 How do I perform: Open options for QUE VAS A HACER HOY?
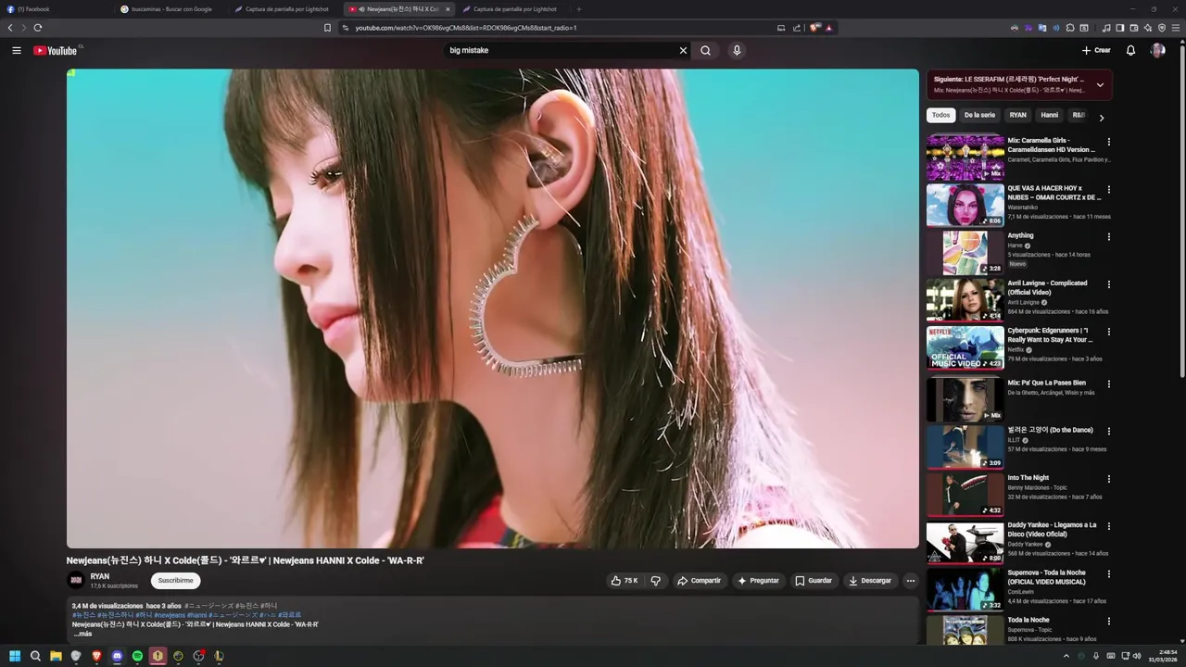coord(1109,189)
